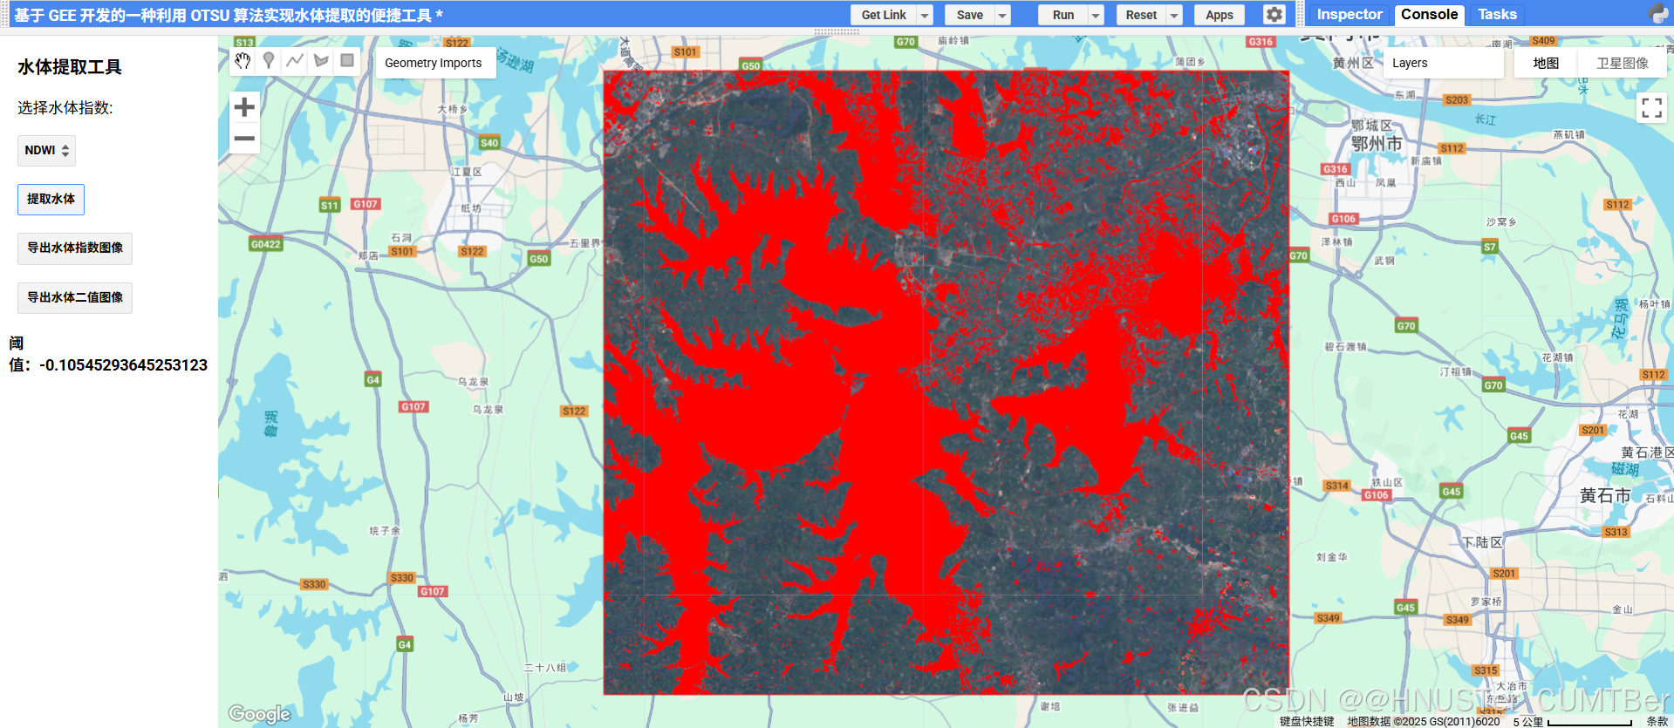The width and height of the screenshot is (1674, 728).
Task: Click the Get Link button
Action: coord(884,15)
